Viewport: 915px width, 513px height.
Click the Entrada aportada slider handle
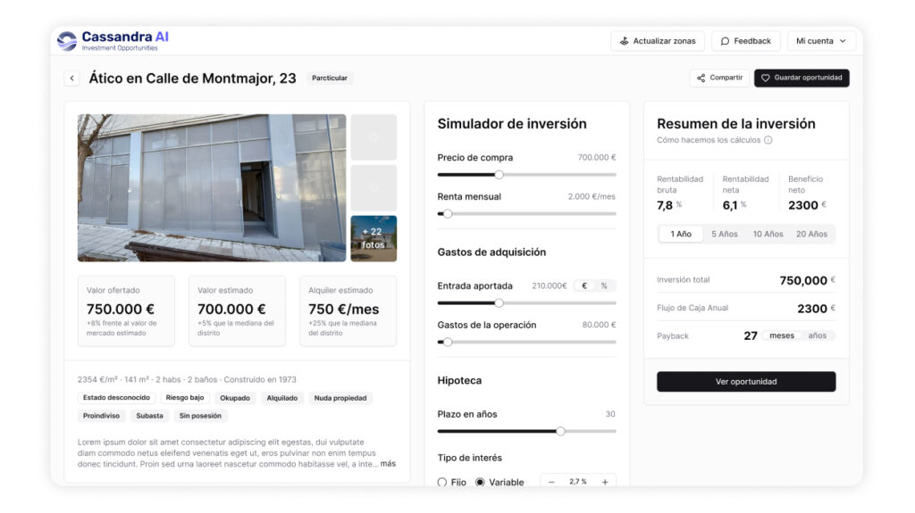click(499, 302)
